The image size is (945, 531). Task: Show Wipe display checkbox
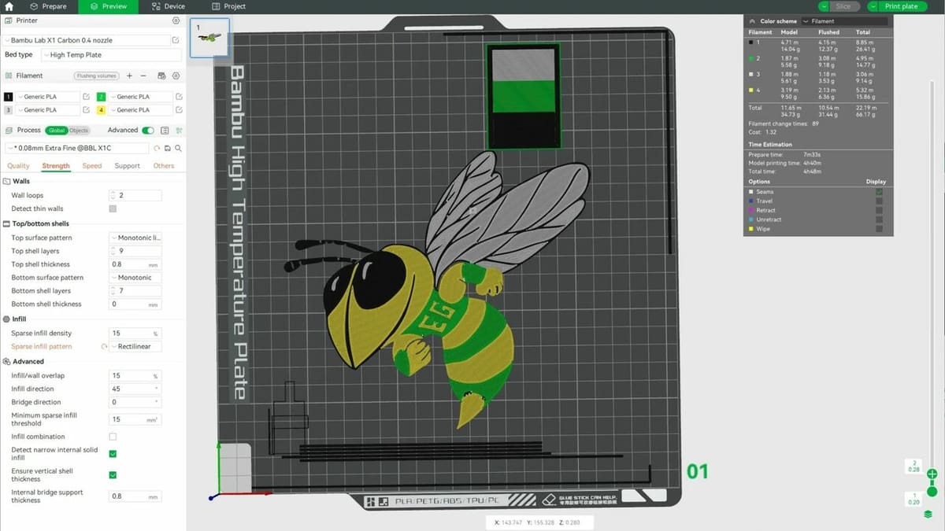tap(879, 230)
